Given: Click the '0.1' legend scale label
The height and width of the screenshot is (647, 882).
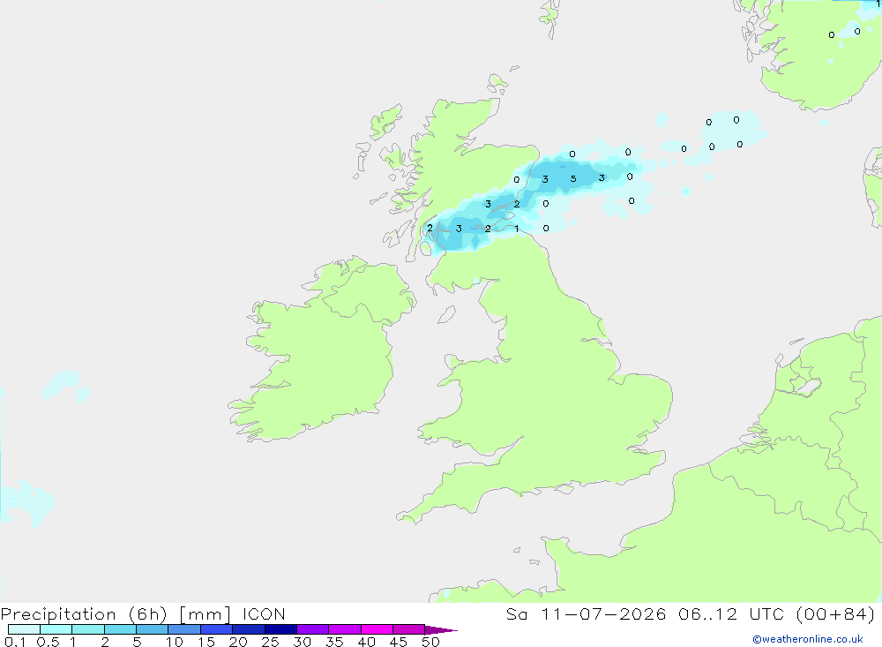Looking at the screenshot, I should point(15,642).
